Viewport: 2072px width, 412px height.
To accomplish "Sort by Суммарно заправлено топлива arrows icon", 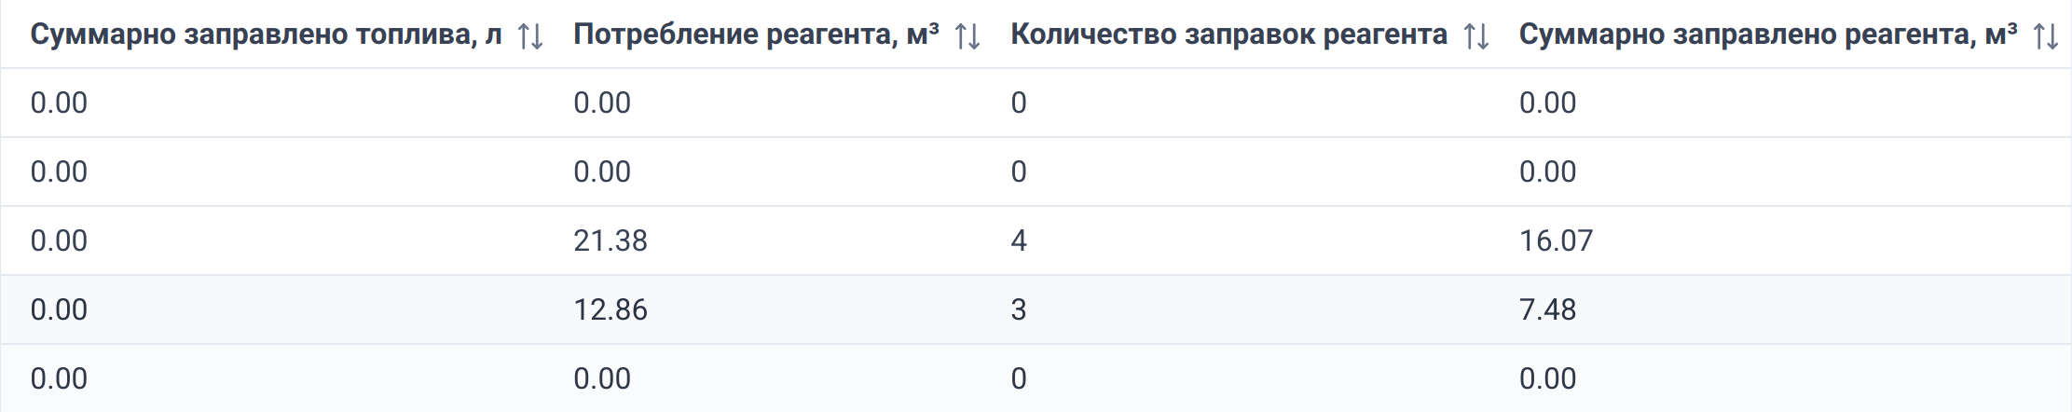I will pyautogui.click(x=530, y=36).
